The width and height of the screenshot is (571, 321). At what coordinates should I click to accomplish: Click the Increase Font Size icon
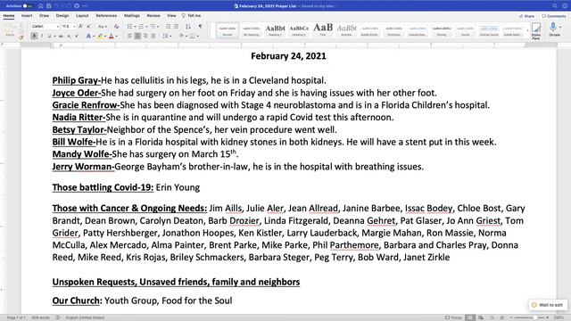[x=80, y=27]
